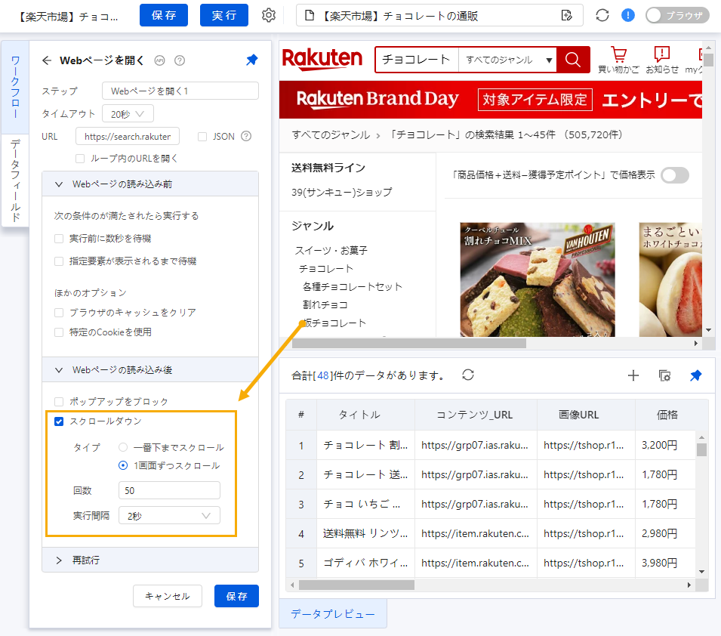Click すべてのジャンル breadcrumb link

point(331,135)
